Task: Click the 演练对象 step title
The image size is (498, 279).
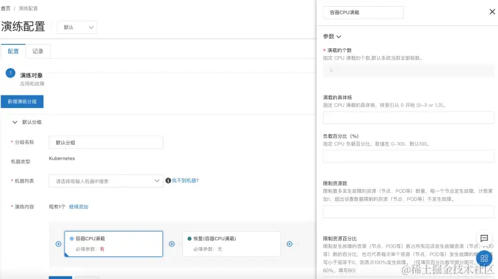Action: coord(31,75)
